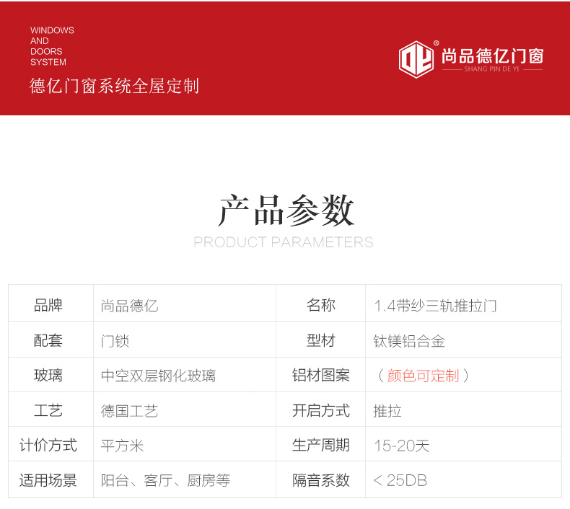Click the 平方米 pricing unit cell

(x=122, y=446)
